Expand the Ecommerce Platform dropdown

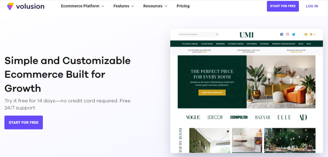point(82,6)
